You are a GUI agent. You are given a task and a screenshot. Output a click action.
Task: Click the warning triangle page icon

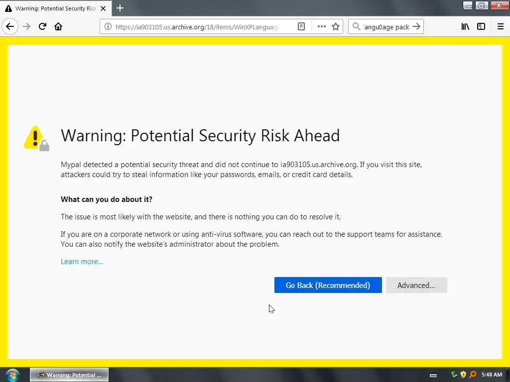(x=36, y=138)
